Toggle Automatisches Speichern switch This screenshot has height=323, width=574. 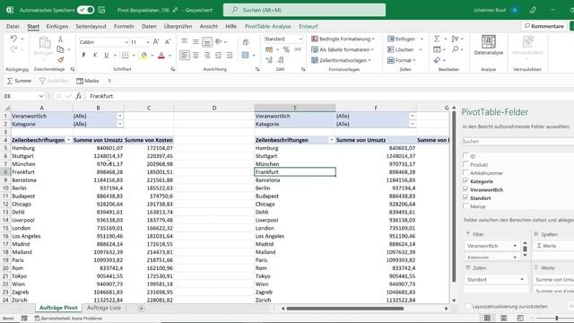86,10
